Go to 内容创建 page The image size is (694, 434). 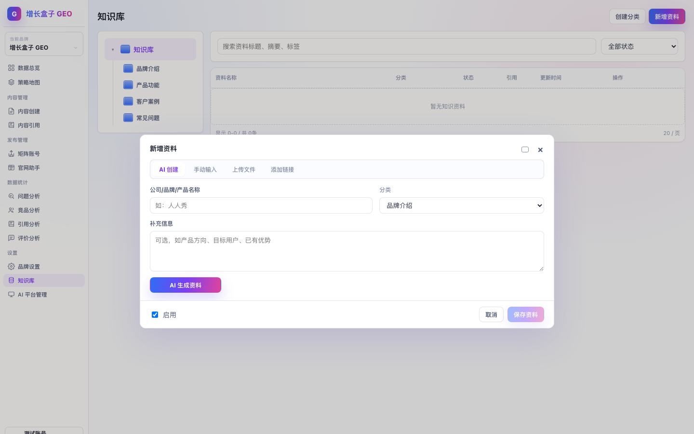[x=44, y=111]
